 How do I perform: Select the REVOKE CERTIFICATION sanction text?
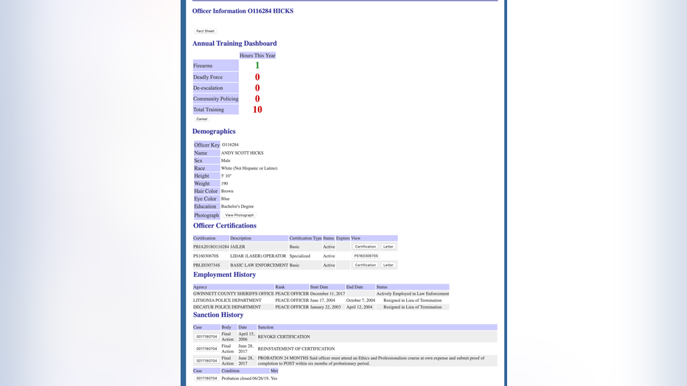pyautogui.click(x=284, y=337)
